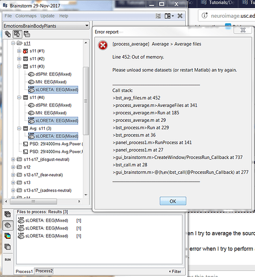Click the RUN button
The image size is (255, 277).
[8, 260]
